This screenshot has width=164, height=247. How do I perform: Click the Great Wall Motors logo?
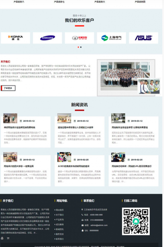pyautogui.click(x=80, y=38)
